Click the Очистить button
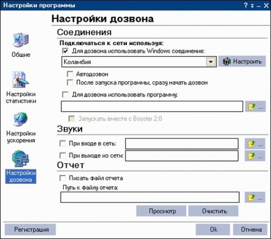This screenshot has width=271, height=239. tap(213, 211)
